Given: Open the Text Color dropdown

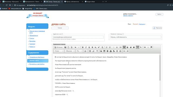Looking at the screenshot, I should tap(85, 51).
